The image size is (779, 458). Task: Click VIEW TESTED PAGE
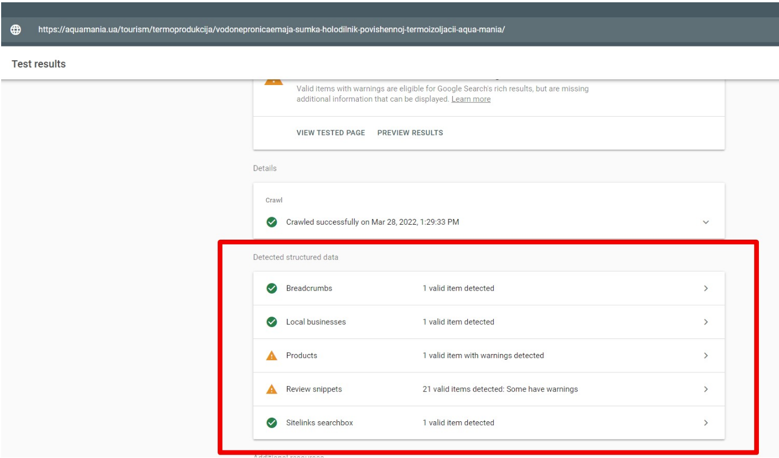click(x=330, y=133)
